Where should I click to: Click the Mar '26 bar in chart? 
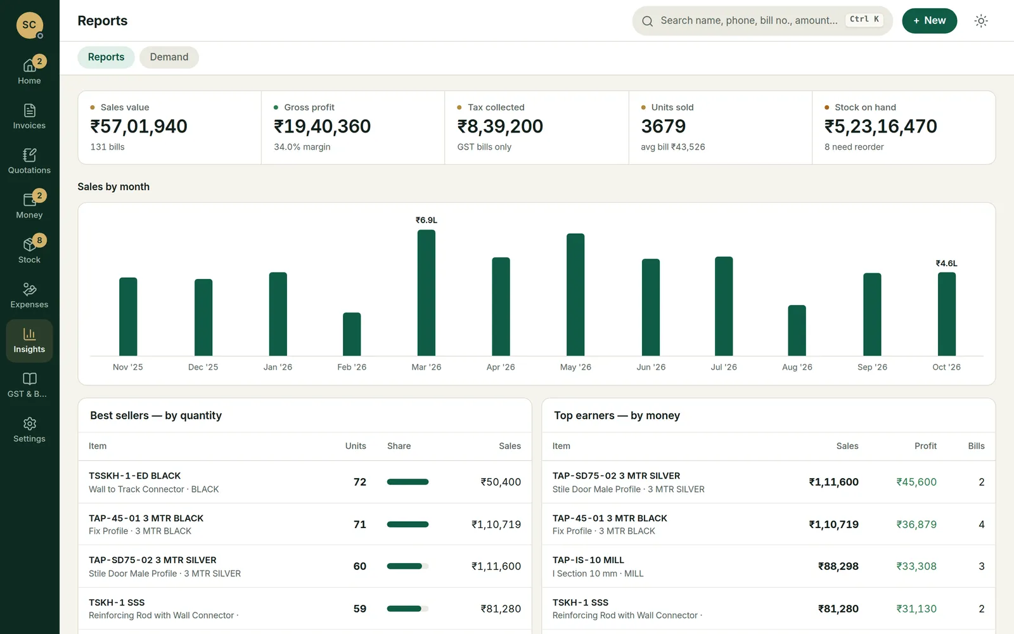pyautogui.click(x=427, y=293)
